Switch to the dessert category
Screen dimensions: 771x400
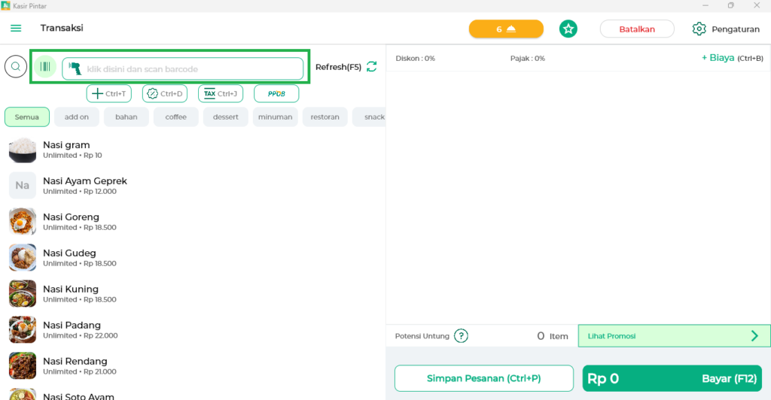[226, 117]
